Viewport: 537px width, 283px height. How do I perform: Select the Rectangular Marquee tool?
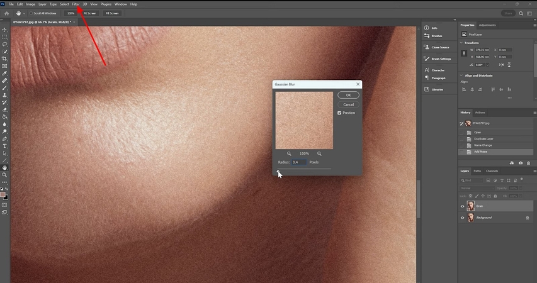tap(4, 37)
